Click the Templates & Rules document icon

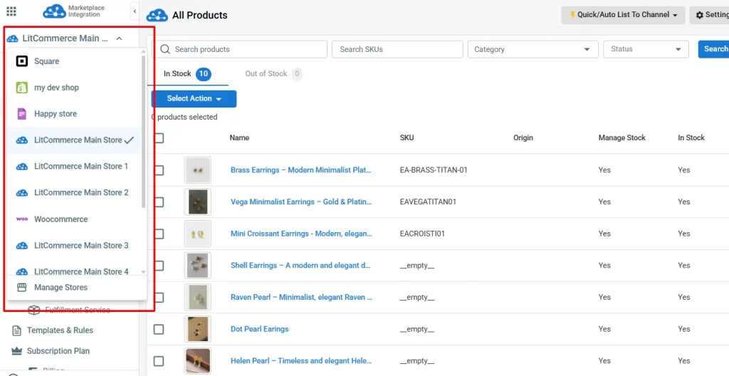coord(17,330)
